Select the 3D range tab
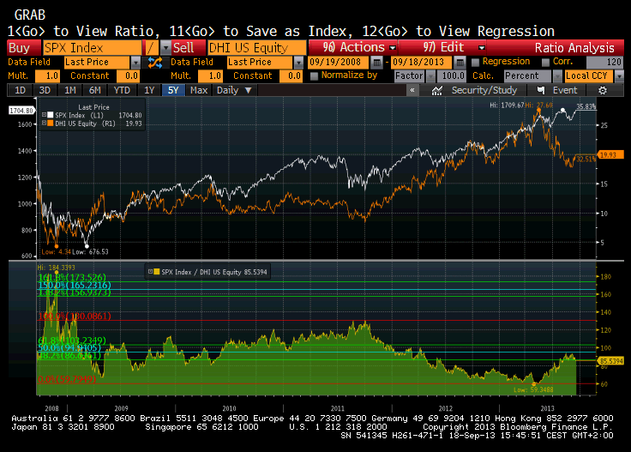The width and height of the screenshot is (631, 452). pos(45,90)
